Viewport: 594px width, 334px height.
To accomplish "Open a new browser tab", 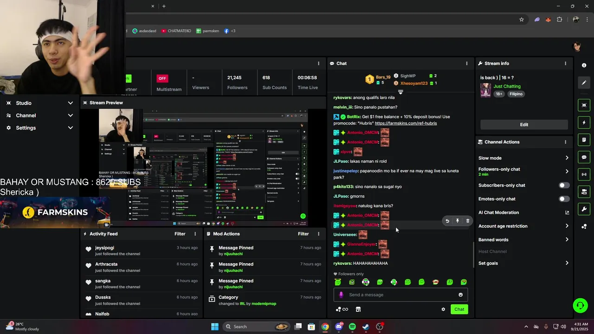I will tap(164, 6).
